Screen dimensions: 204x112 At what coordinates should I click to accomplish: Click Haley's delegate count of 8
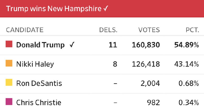[115, 64]
